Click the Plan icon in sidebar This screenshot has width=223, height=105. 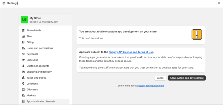point(23,36)
